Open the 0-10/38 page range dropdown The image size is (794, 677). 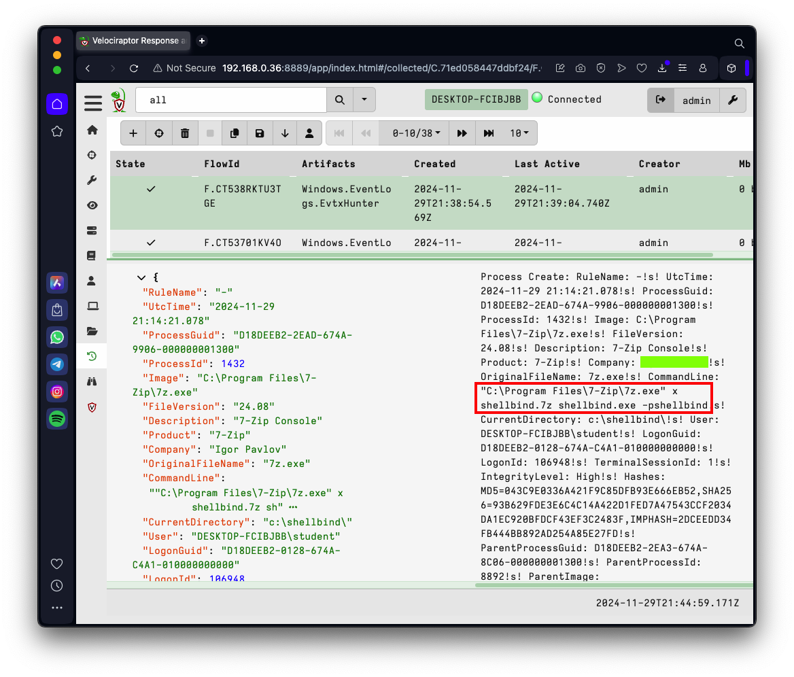click(x=417, y=133)
